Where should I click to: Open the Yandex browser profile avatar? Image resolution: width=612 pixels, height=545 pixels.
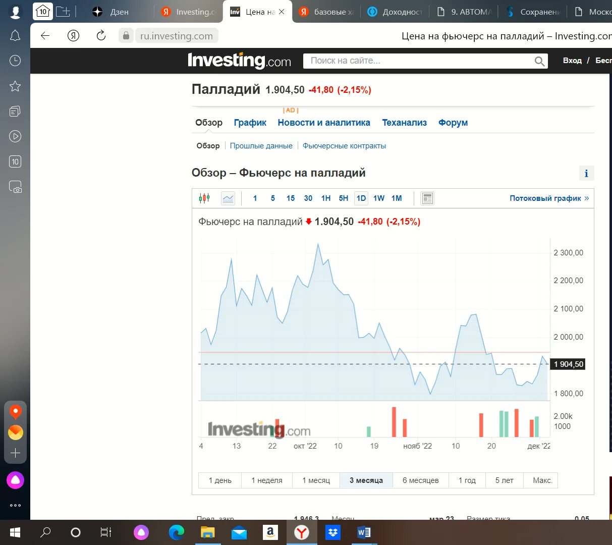[16, 12]
